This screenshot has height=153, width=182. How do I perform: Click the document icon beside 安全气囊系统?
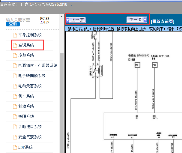pyautogui.click(x=15, y=137)
